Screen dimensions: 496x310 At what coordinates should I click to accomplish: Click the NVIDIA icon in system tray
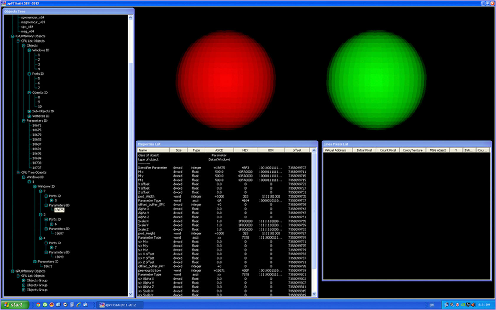pos(463,305)
